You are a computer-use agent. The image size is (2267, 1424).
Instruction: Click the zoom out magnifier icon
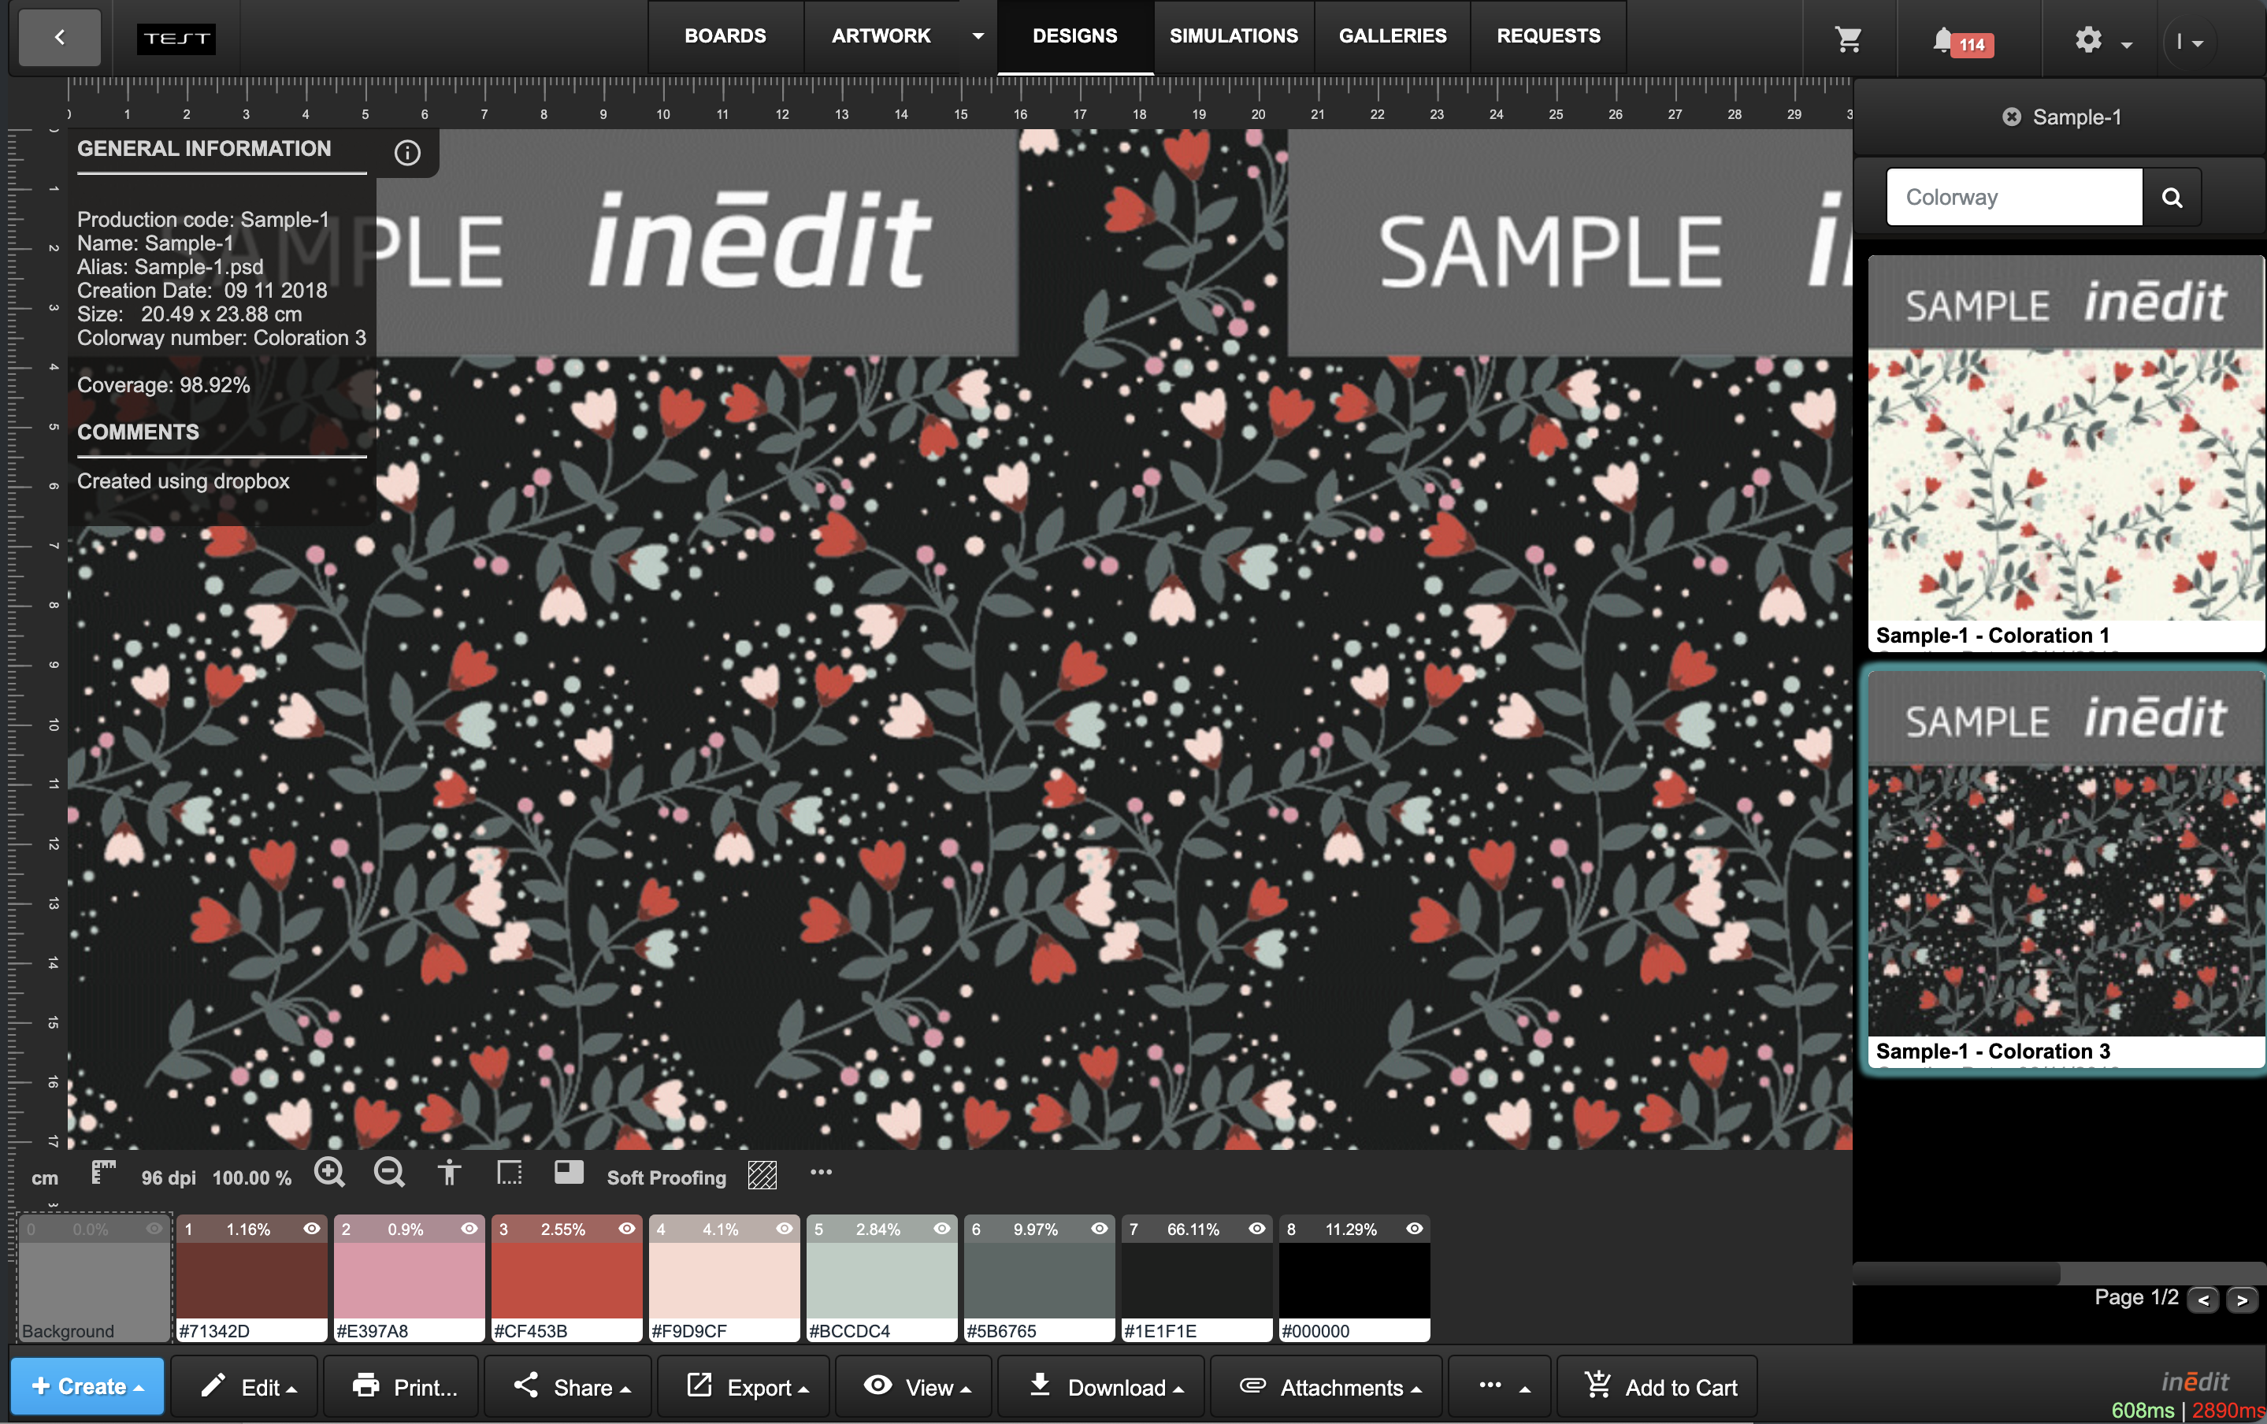click(389, 1173)
